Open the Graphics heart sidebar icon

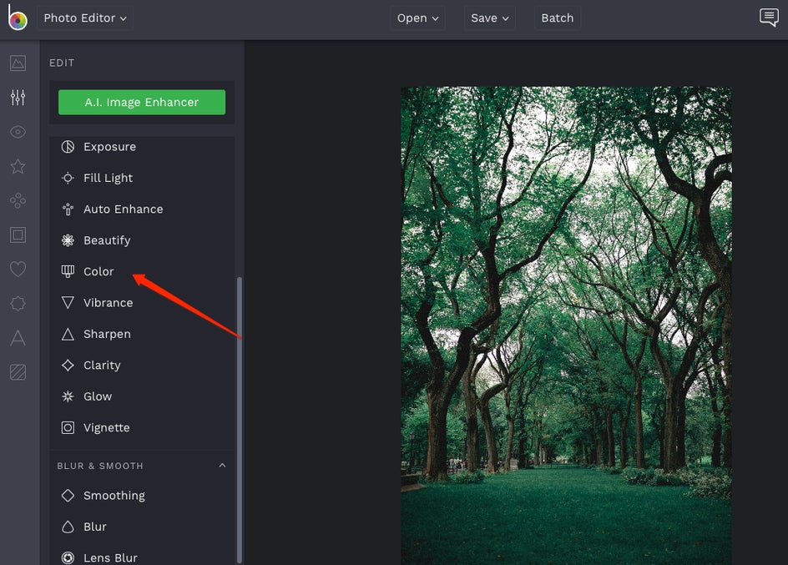(18, 270)
